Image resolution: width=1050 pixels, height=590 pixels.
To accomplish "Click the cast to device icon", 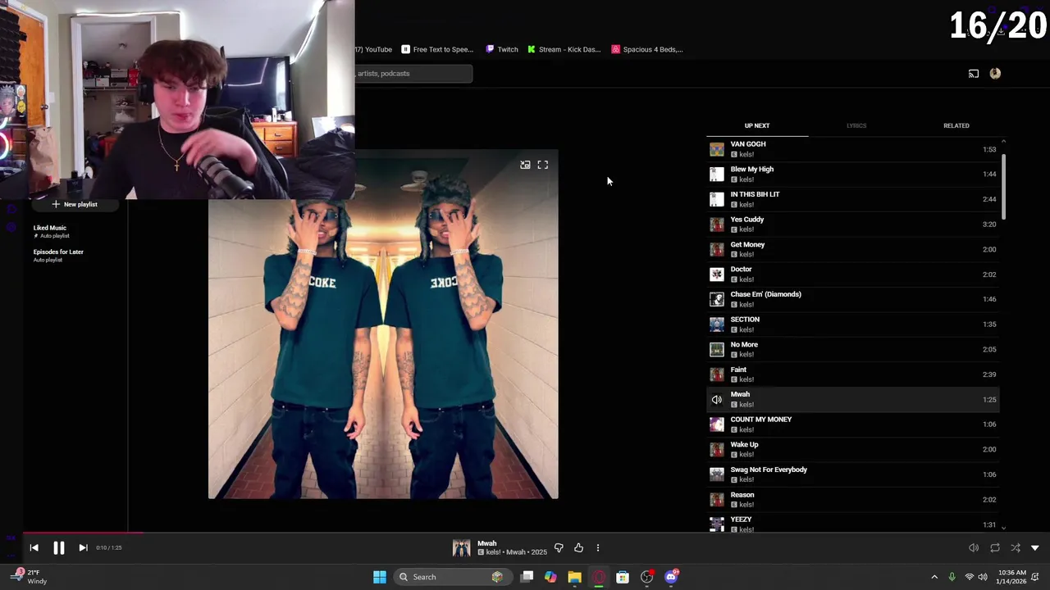I will click(x=974, y=74).
